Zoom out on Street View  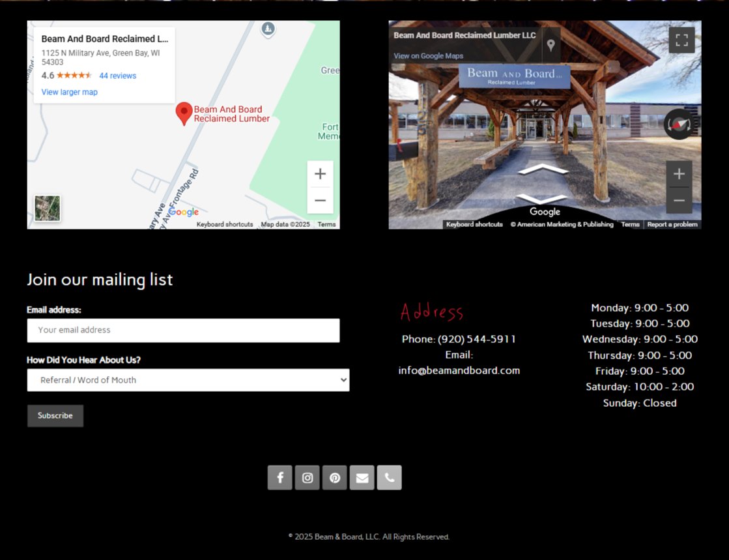pyautogui.click(x=679, y=201)
